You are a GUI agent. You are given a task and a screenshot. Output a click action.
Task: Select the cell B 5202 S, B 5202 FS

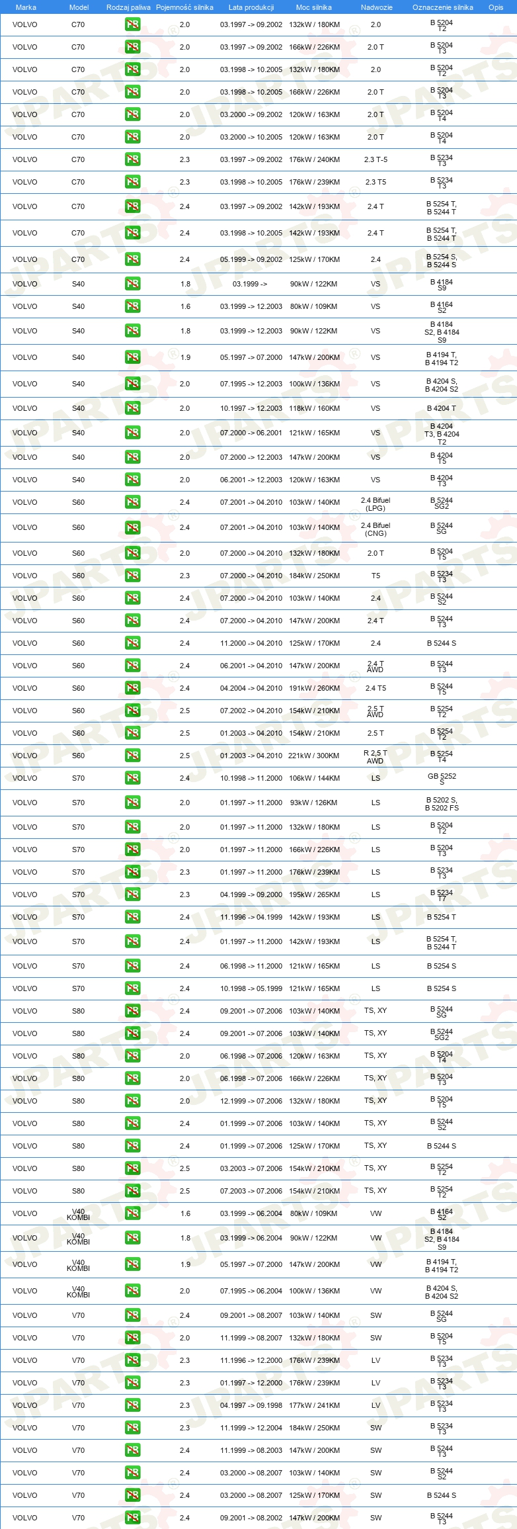point(442,804)
